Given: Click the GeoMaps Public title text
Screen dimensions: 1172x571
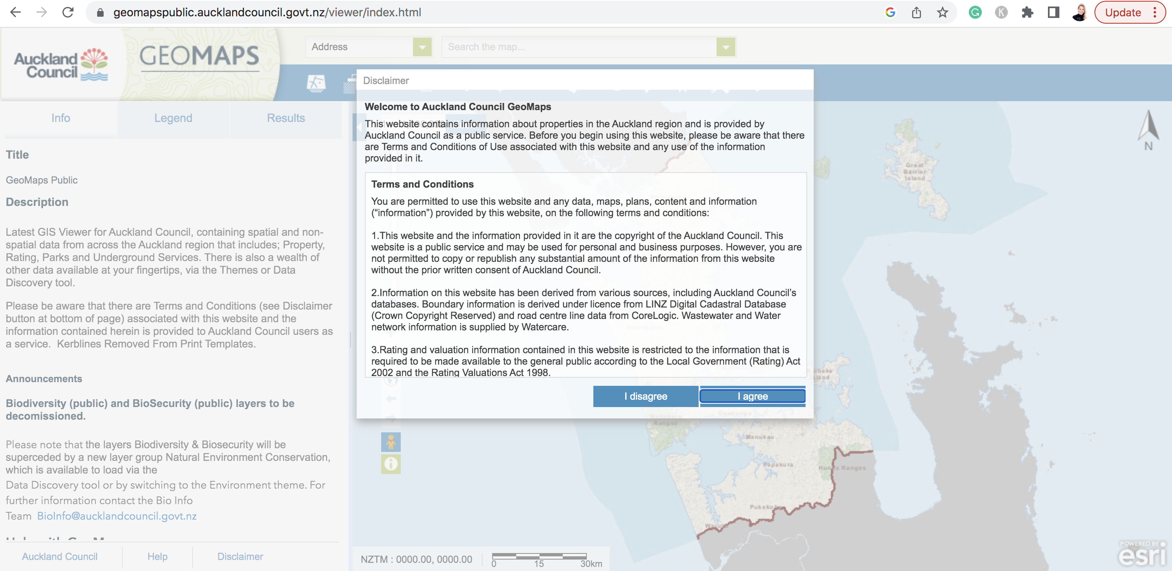Looking at the screenshot, I should click(x=42, y=180).
